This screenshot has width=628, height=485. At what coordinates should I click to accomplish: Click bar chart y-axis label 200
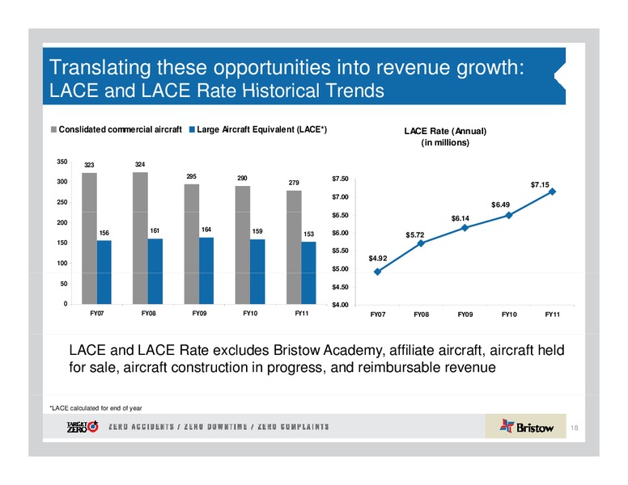coord(62,223)
